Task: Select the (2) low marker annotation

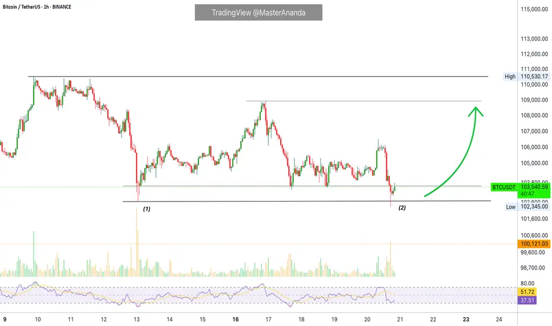Action: (402, 207)
